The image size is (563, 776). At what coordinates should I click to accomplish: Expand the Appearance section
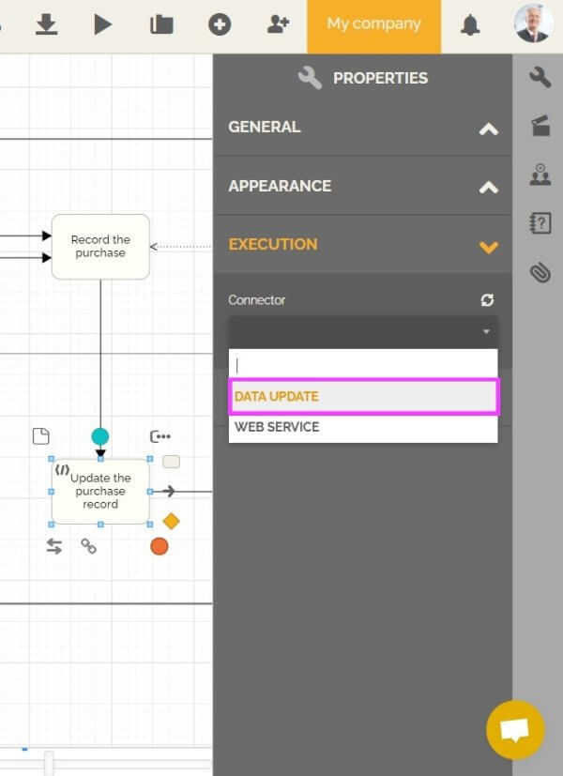pyautogui.click(x=488, y=188)
